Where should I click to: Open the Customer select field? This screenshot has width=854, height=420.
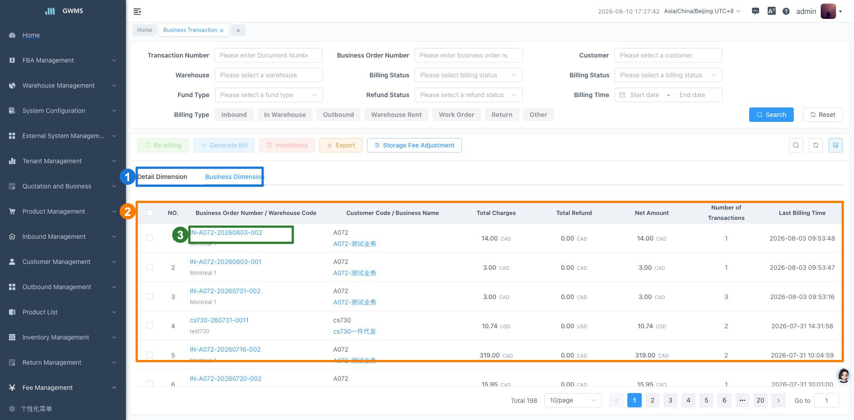tap(668, 55)
